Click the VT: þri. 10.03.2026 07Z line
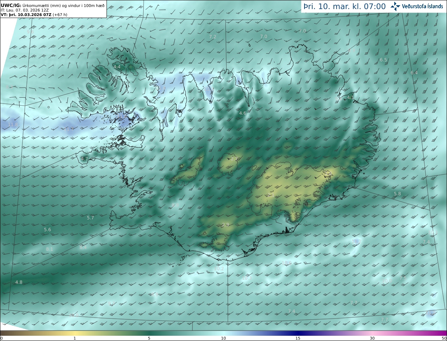This screenshot has width=447, height=341. (x=34, y=15)
